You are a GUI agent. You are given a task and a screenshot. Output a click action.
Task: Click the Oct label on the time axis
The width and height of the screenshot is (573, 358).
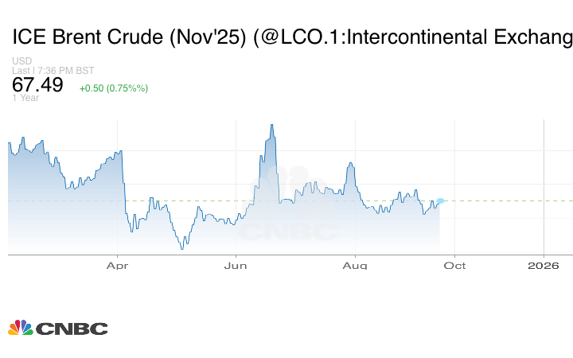[454, 265]
